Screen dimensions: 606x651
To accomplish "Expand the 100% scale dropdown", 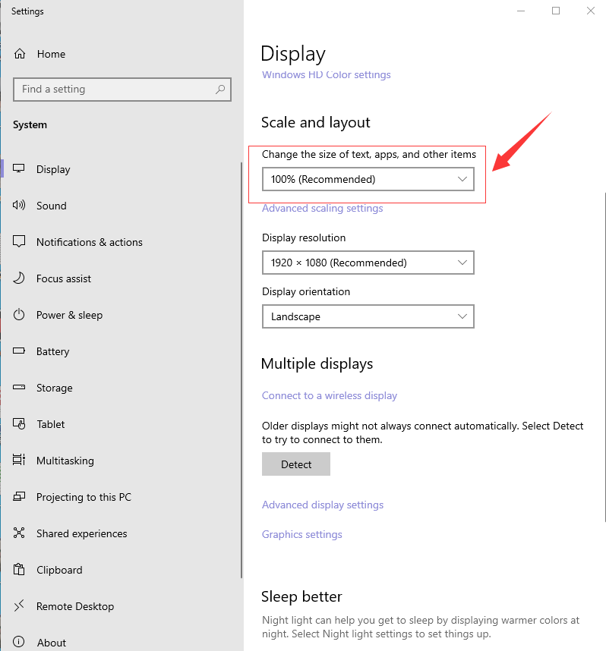I will (368, 180).
